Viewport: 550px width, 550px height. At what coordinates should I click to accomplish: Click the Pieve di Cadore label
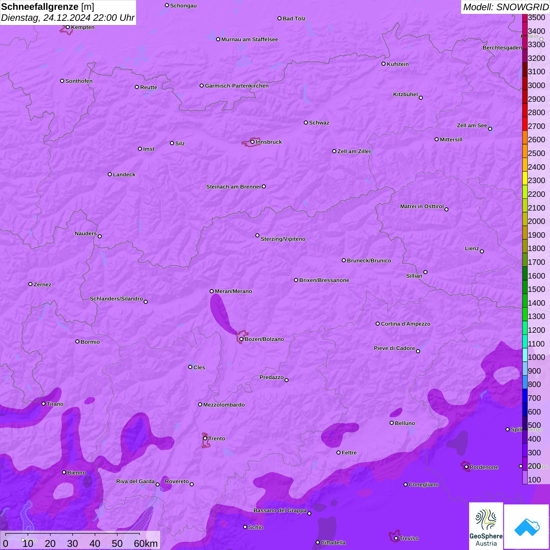pos(394,348)
